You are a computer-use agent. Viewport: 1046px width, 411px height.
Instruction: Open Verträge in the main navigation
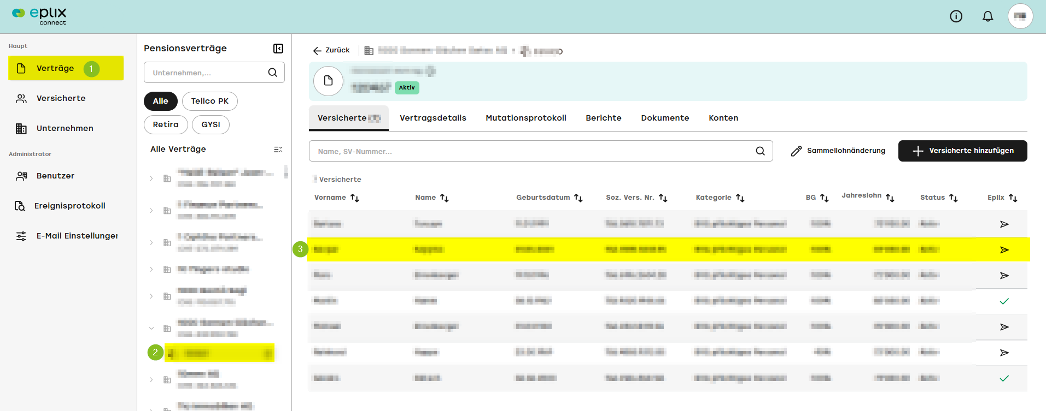pos(66,68)
